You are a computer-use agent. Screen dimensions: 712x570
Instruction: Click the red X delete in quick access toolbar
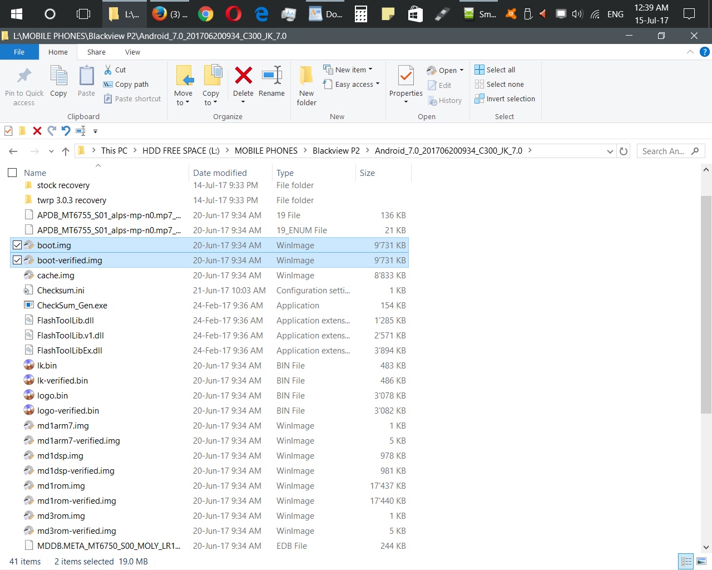point(37,131)
